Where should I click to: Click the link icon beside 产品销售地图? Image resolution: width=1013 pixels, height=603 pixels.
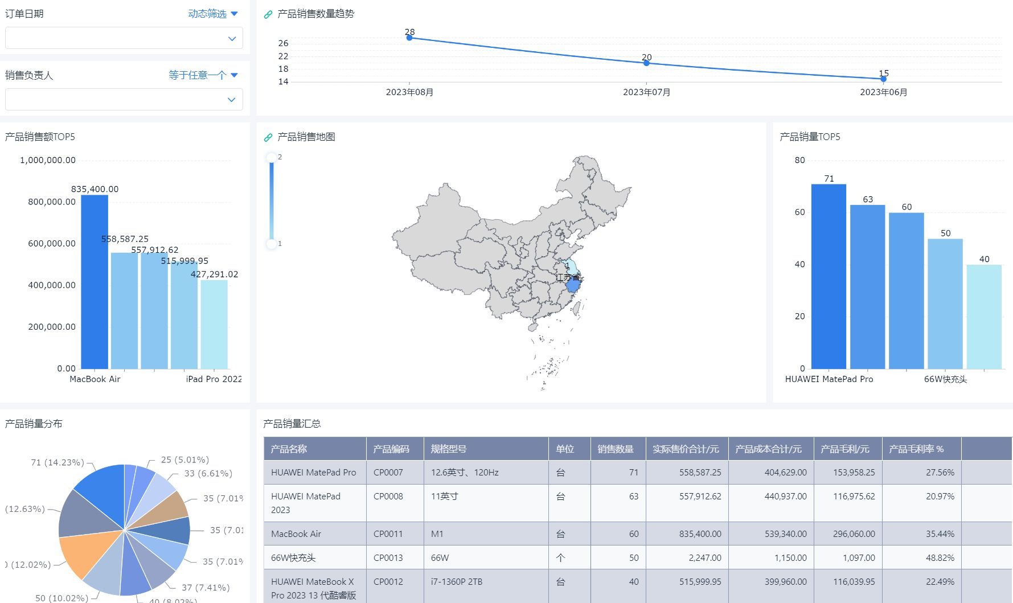pos(268,137)
